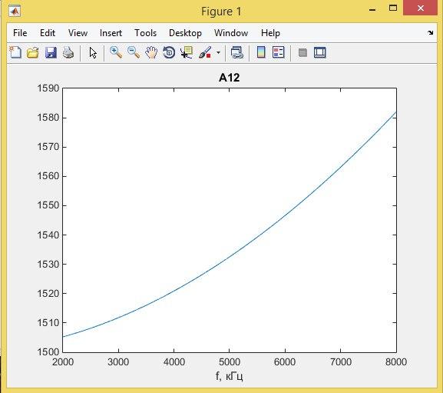The height and width of the screenshot is (393, 443).
Task: Select the Edit Plot arrow tool
Action: (93, 52)
